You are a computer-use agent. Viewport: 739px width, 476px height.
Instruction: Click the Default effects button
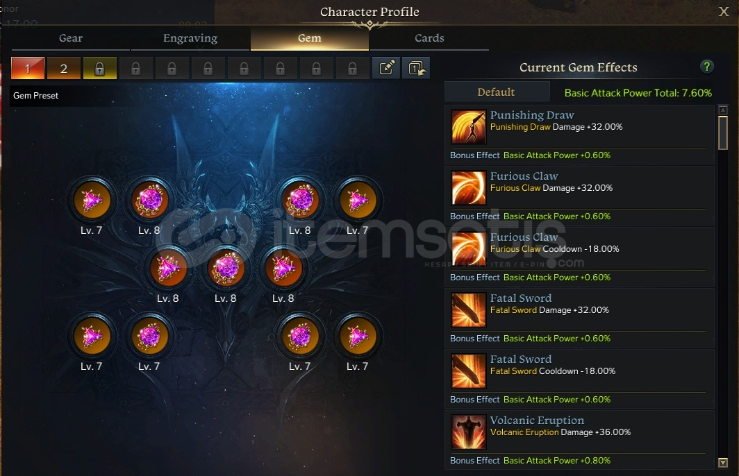click(x=497, y=92)
